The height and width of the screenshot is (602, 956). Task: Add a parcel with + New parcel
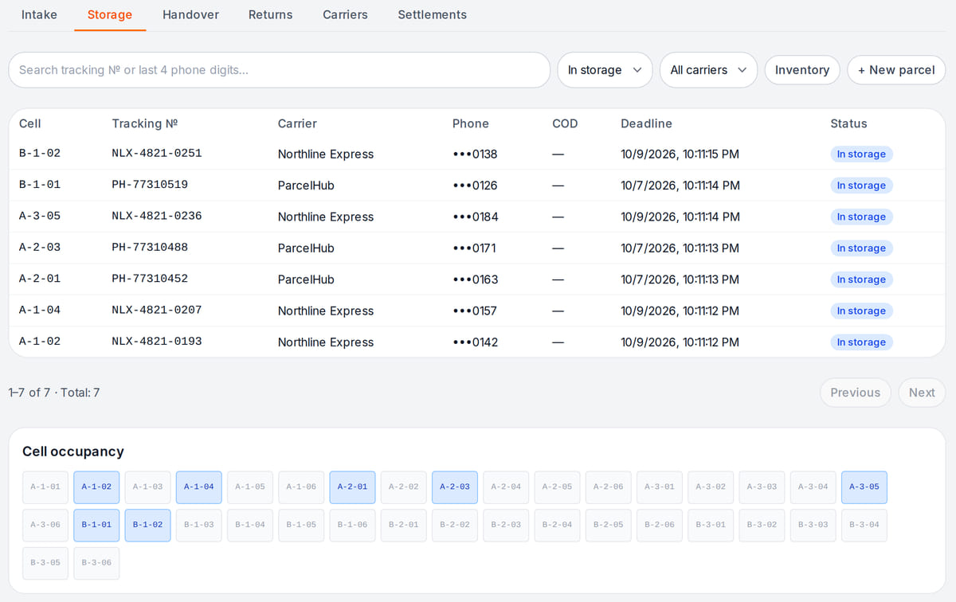[896, 70]
